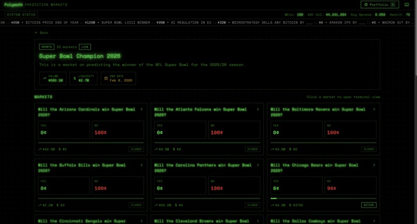Click the CLOSED badge on Arizona Cardinals
Viewport: 417px width, 224px height.
point(136,149)
